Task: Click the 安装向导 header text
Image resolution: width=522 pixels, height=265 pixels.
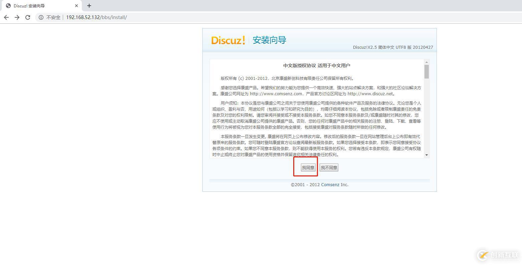Action: click(x=269, y=40)
